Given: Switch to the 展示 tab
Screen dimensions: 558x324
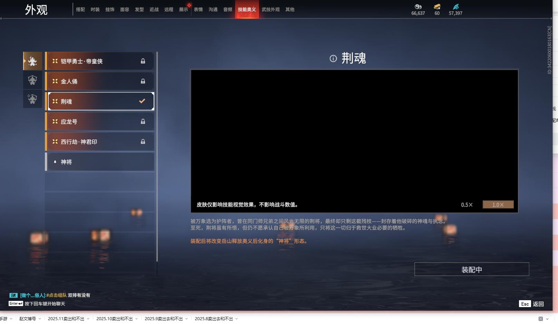Looking at the screenshot, I should (183, 10).
